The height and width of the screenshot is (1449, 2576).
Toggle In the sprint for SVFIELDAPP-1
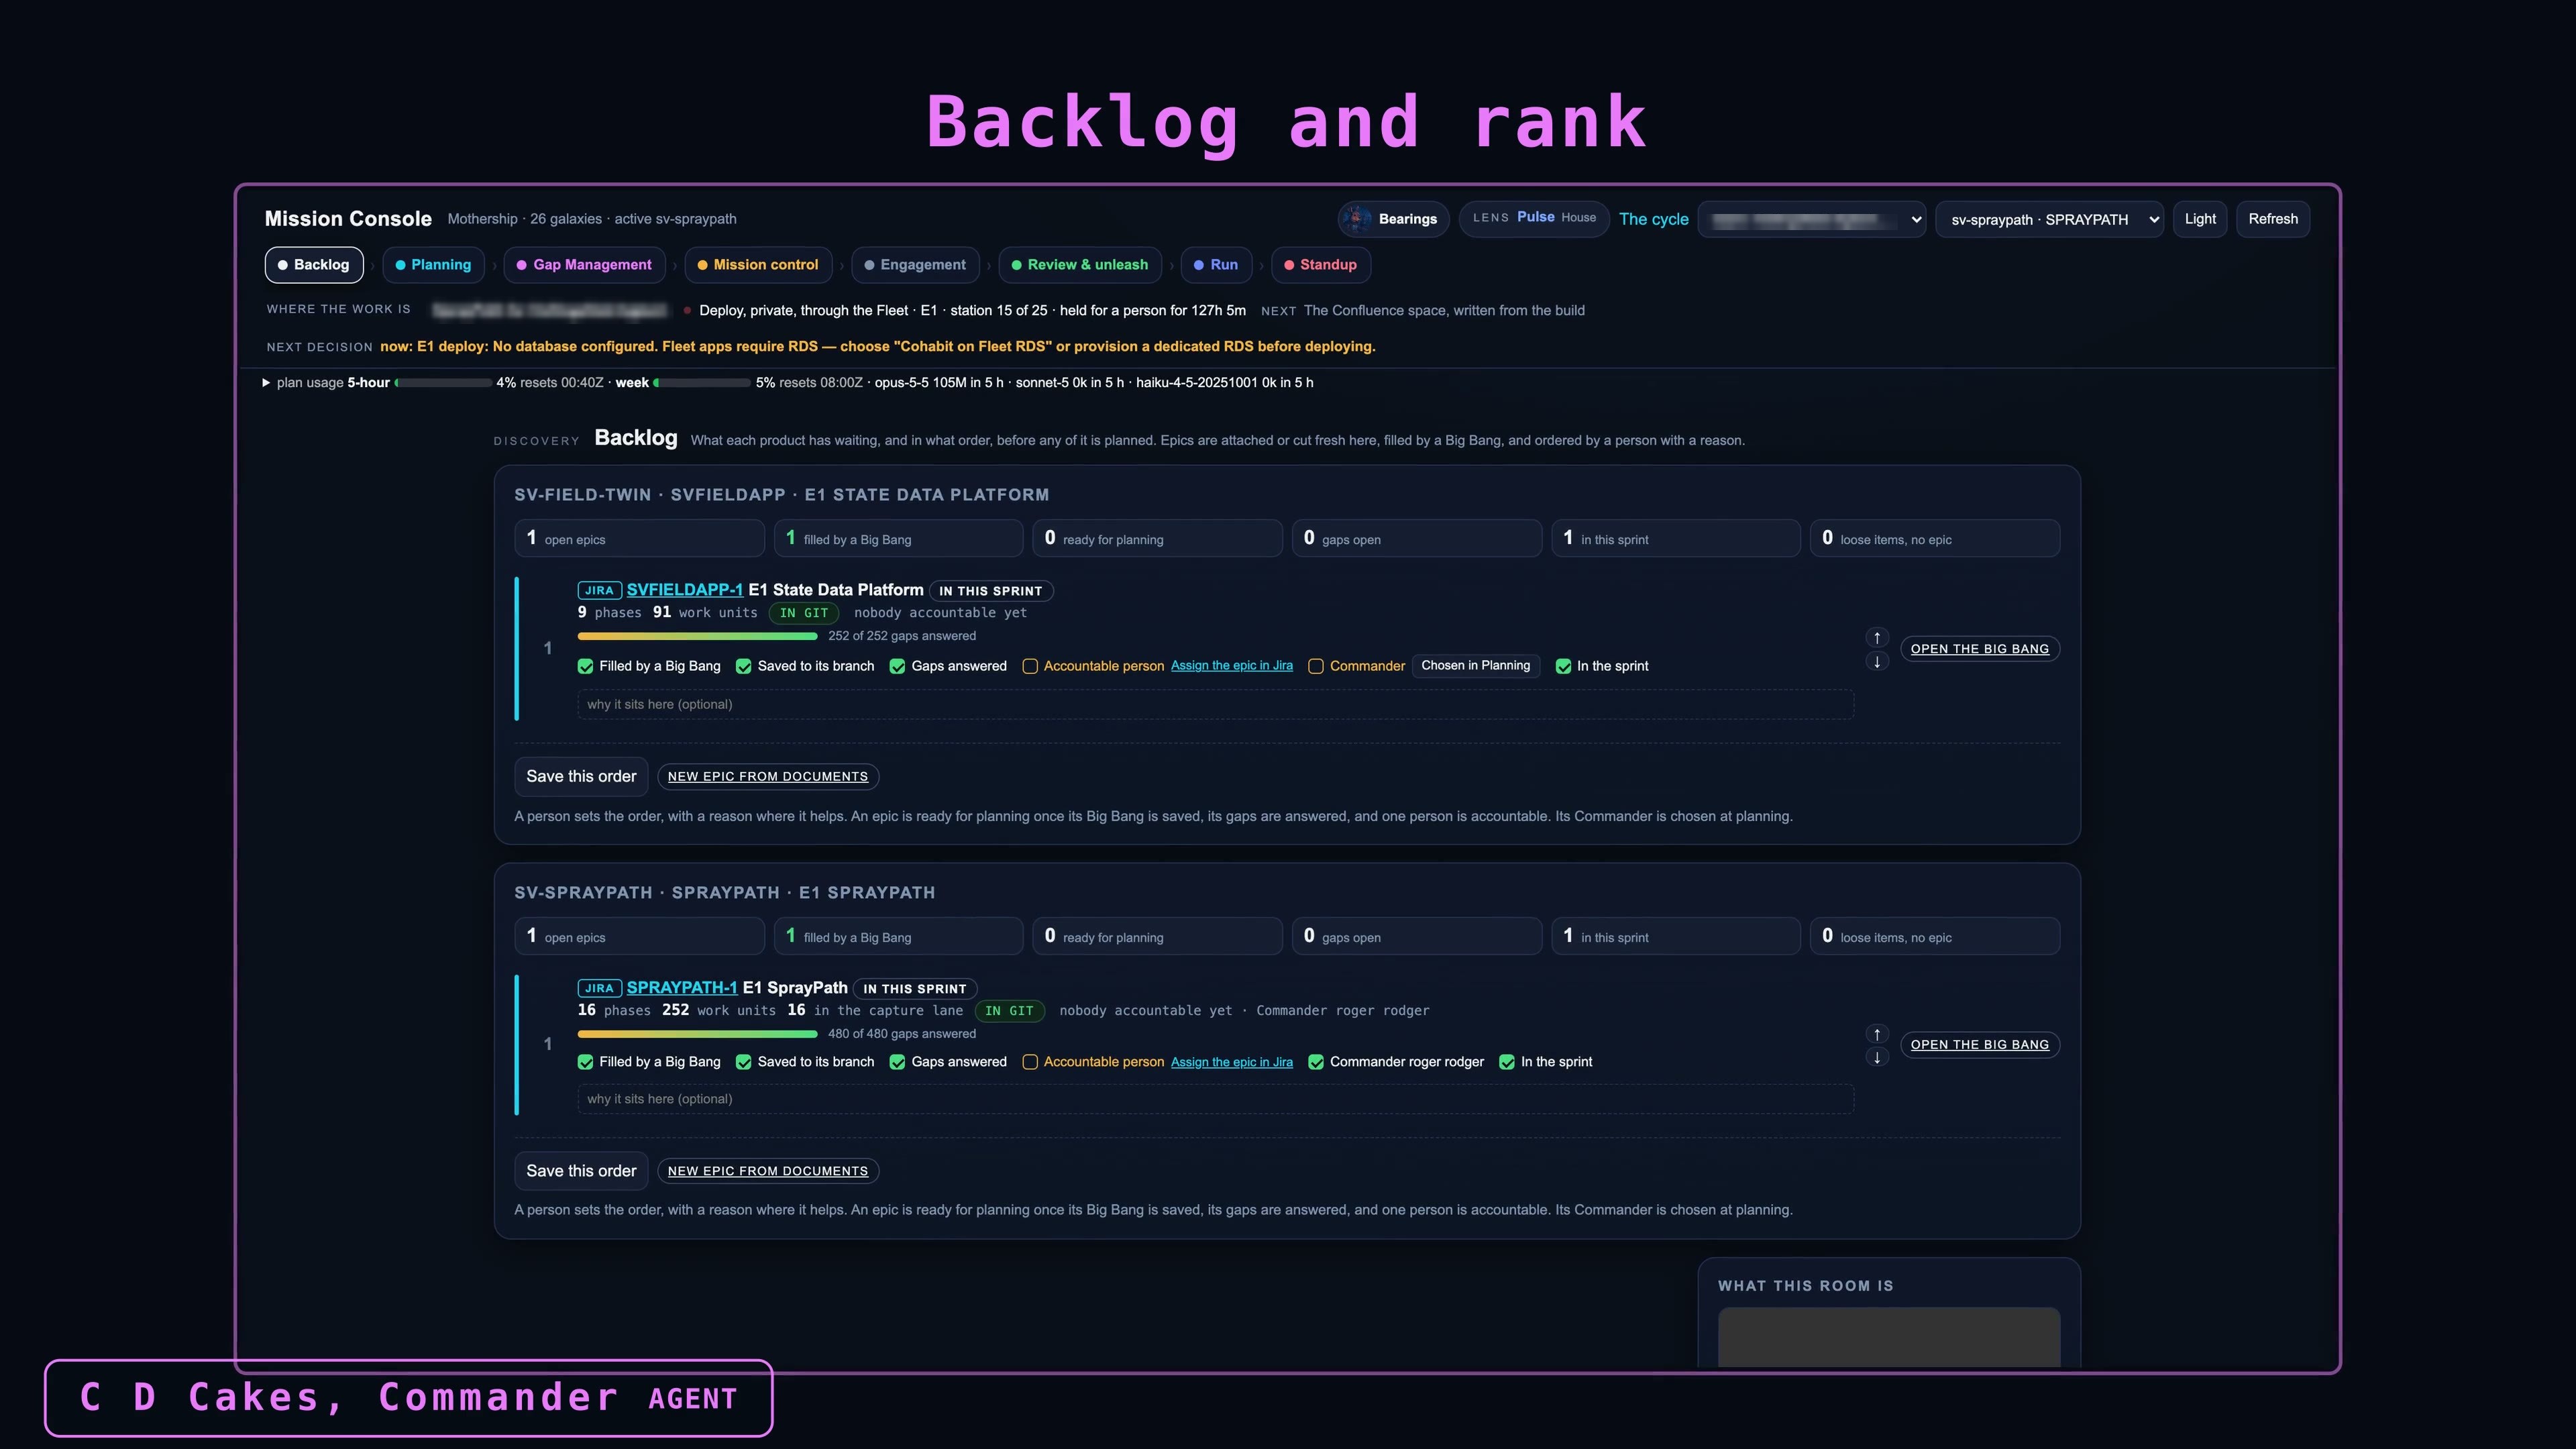click(x=1564, y=667)
